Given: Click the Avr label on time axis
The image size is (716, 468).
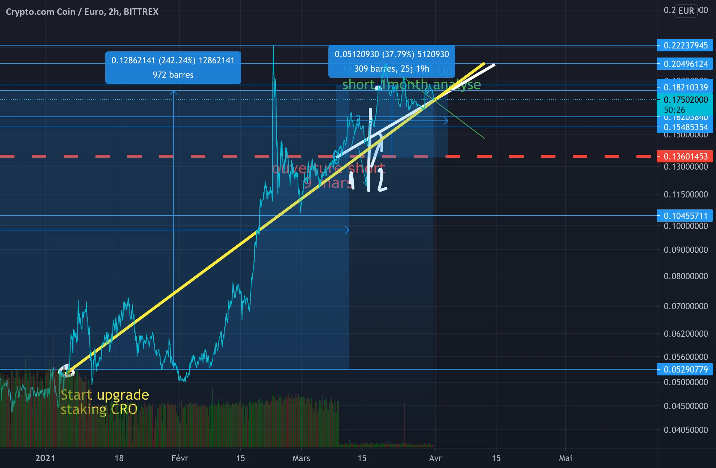Looking at the screenshot, I should tap(435, 458).
